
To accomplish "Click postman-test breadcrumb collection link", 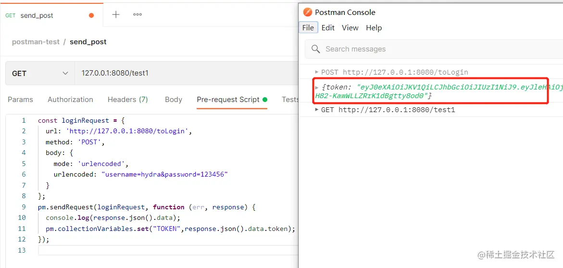I will [x=36, y=42].
